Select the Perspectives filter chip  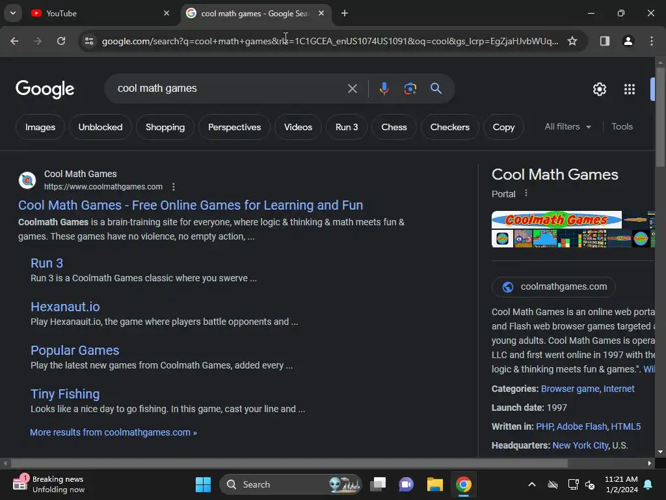point(234,127)
